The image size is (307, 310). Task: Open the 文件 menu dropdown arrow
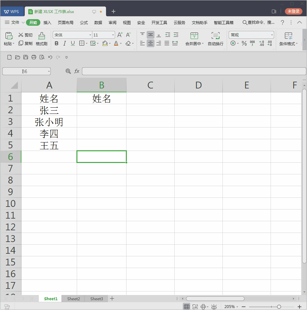[x=23, y=22]
